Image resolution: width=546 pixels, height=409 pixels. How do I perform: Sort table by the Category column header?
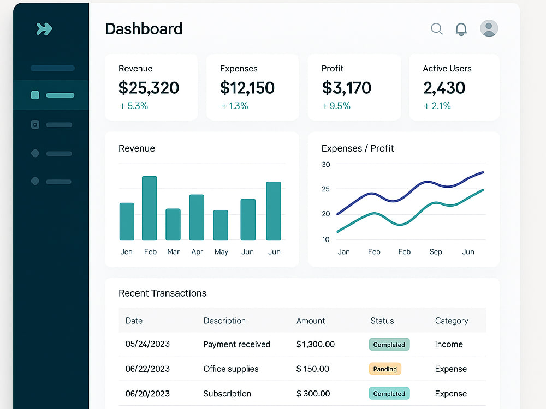pos(452,321)
